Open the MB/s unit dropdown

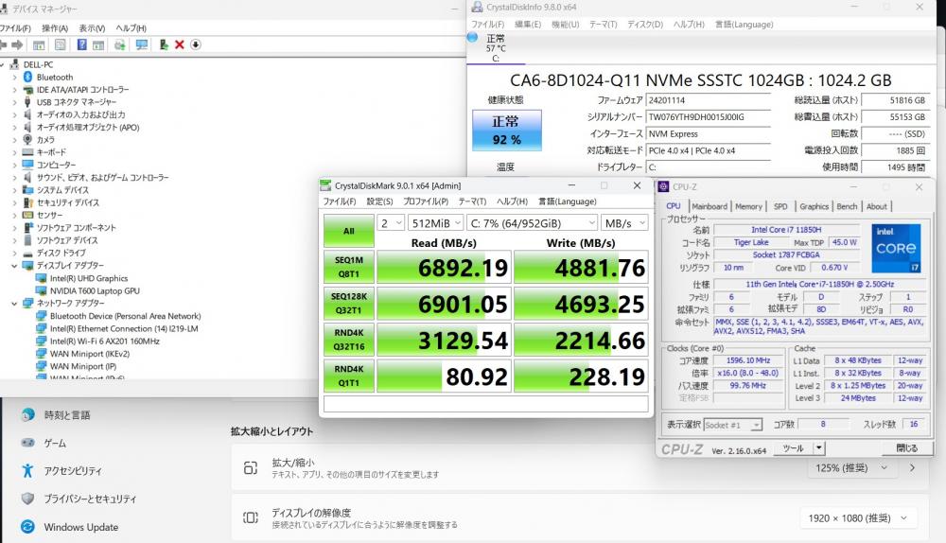[625, 223]
